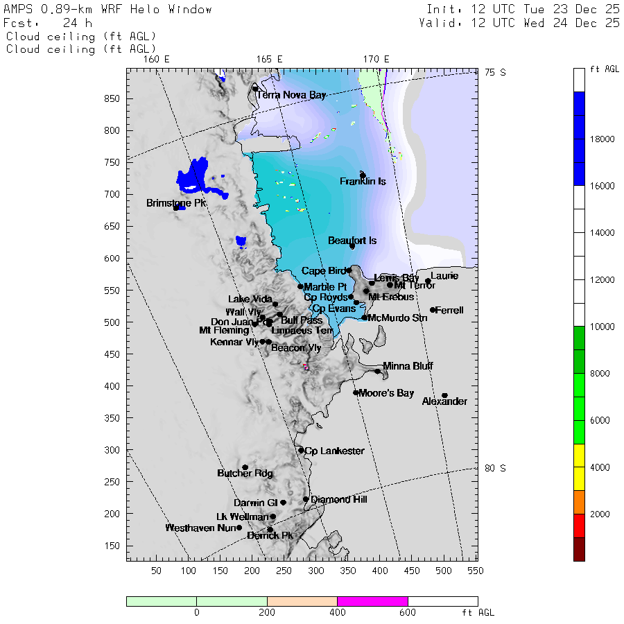Click the blue 18000 ft colorbar segment
Viewport: 624px width, 624px height.
579,139
